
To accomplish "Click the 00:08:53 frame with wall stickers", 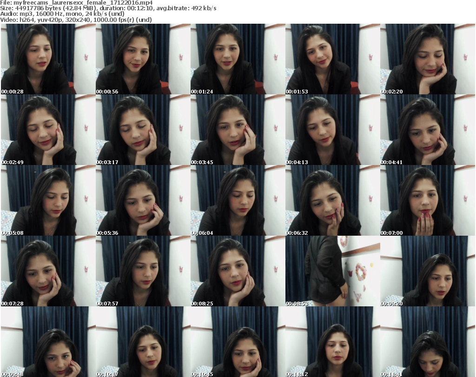I will [x=332, y=271].
